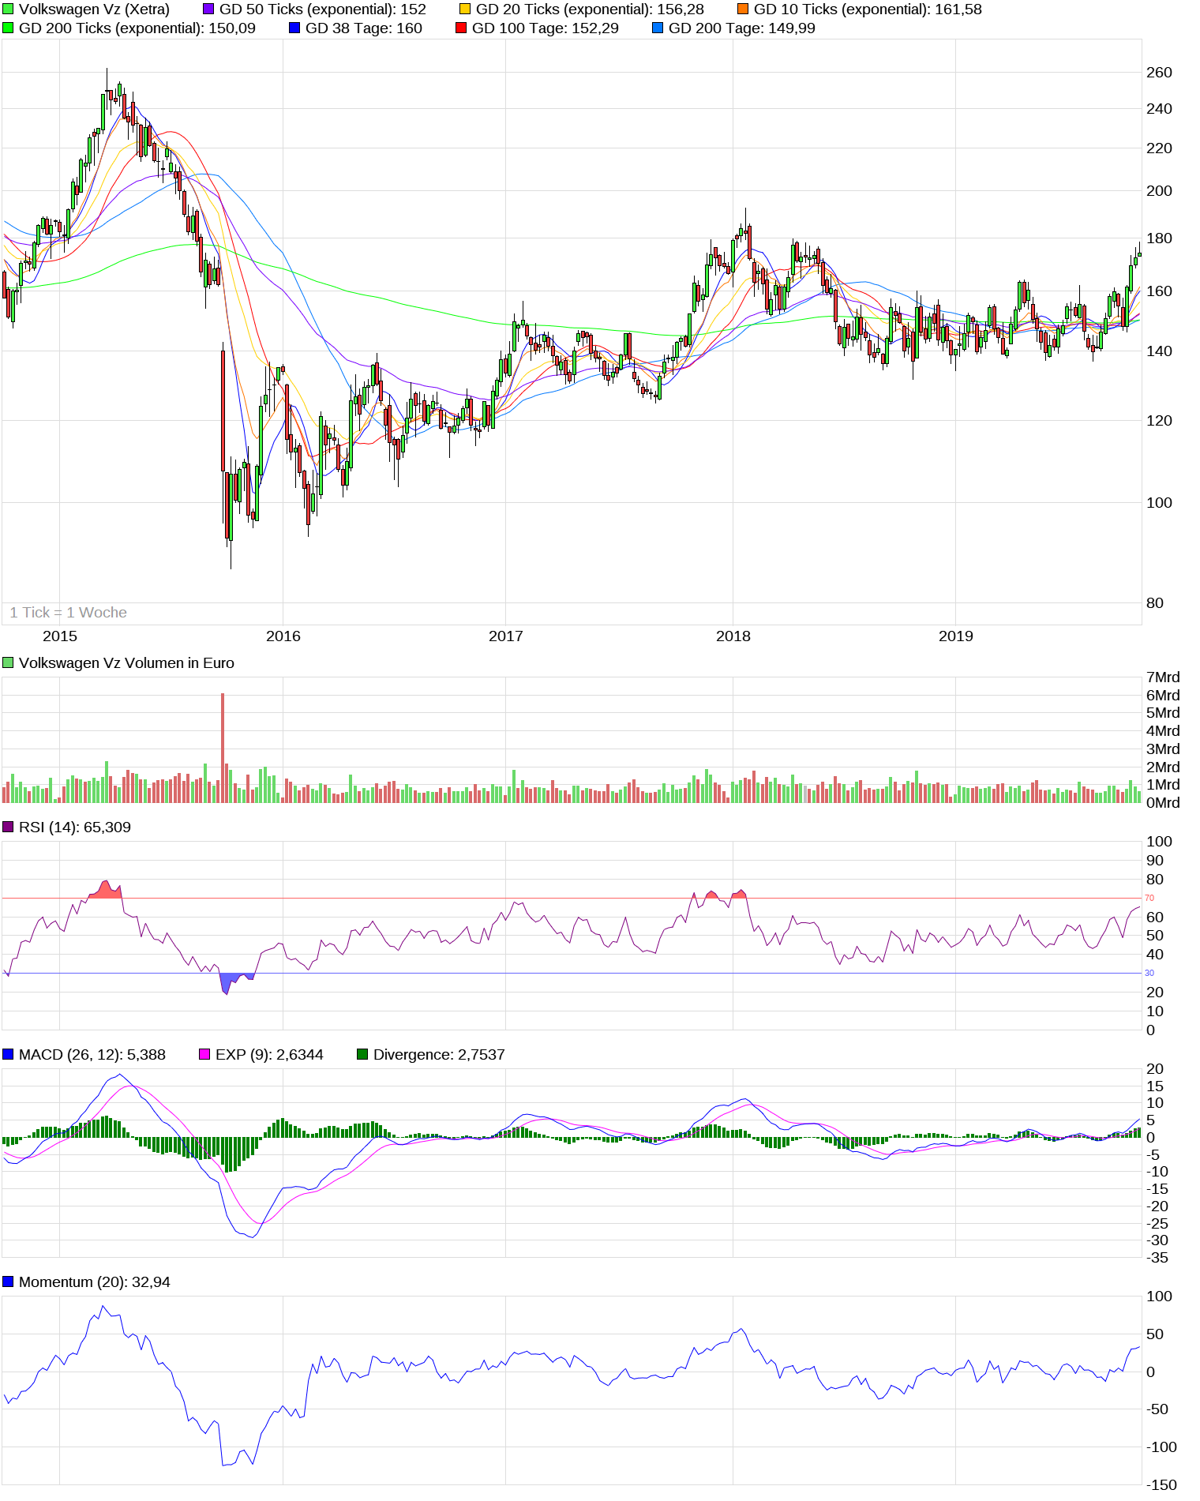Select 'GD 10 Ticks (exponential): 161,58' label

click(868, 9)
